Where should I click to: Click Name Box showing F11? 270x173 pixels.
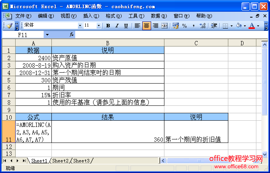click(x=23, y=35)
